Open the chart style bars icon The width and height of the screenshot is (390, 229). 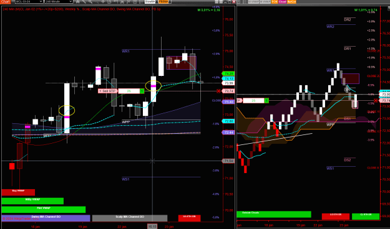(77, 1)
